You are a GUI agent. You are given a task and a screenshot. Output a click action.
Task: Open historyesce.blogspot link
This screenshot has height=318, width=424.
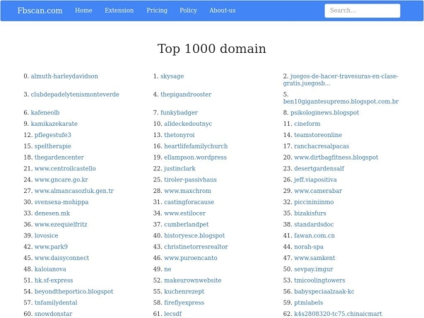[x=194, y=235]
